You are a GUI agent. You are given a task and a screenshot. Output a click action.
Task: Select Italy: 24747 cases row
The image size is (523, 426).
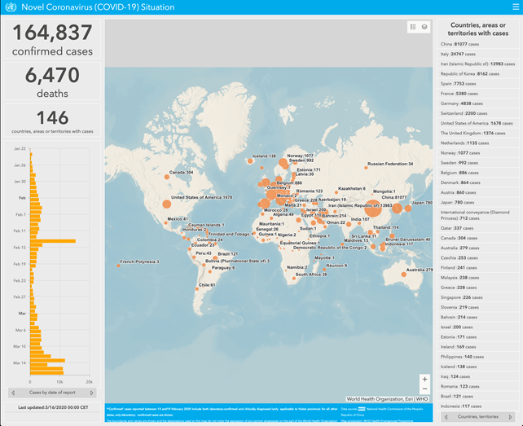[x=478, y=54]
